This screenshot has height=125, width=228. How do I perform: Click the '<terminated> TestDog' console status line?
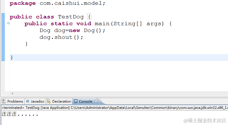pyautogui.click(x=115, y=108)
